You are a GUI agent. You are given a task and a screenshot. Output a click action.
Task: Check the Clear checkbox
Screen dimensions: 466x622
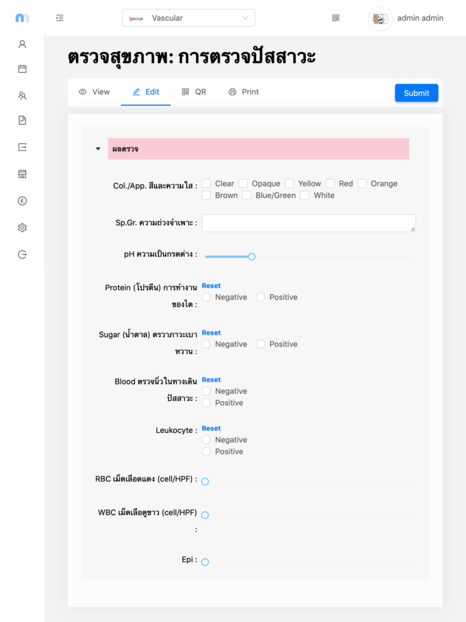point(206,183)
